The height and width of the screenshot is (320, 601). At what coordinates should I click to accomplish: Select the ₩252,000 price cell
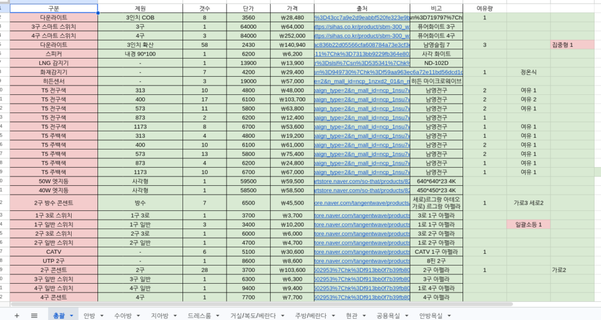click(x=292, y=36)
